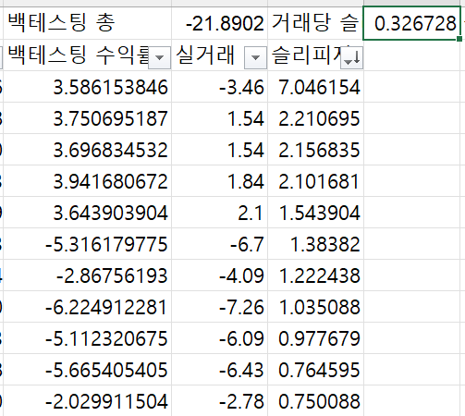Select the 백테스팅 수익률 header cell
The height and width of the screenshot is (416, 465).
click(87, 55)
